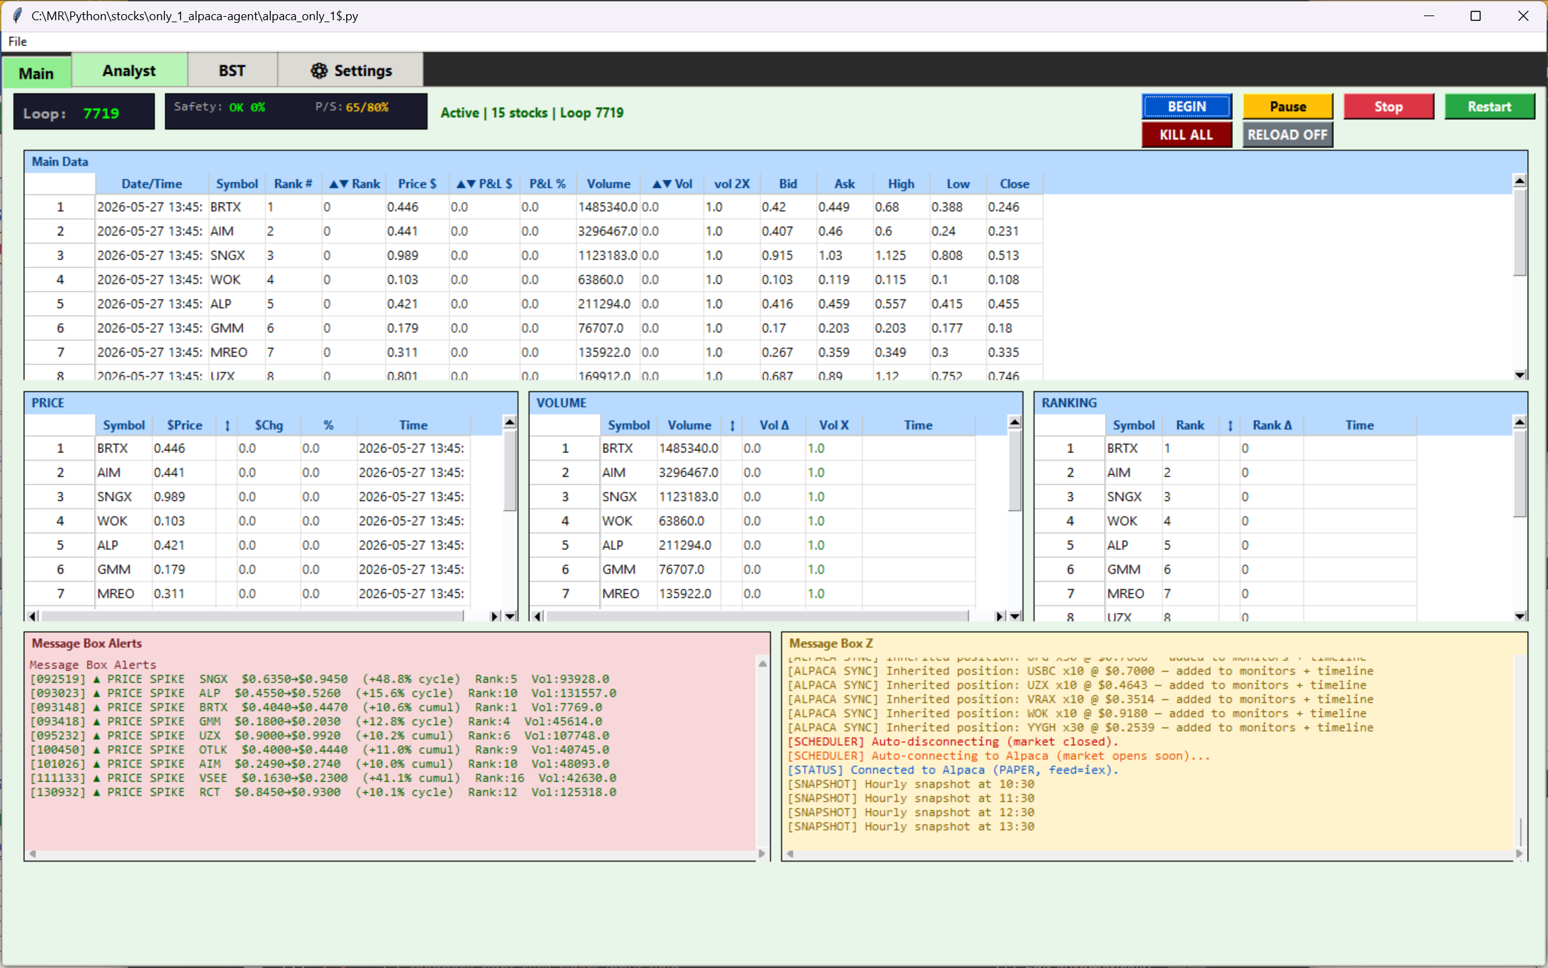Sort Main Data by Price $ header
Image resolution: width=1548 pixels, height=968 pixels.
pos(417,184)
